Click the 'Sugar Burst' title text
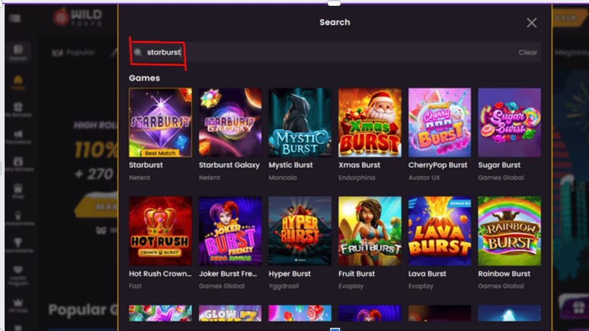Image resolution: width=589 pixels, height=331 pixels. click(x=499, y=165)
